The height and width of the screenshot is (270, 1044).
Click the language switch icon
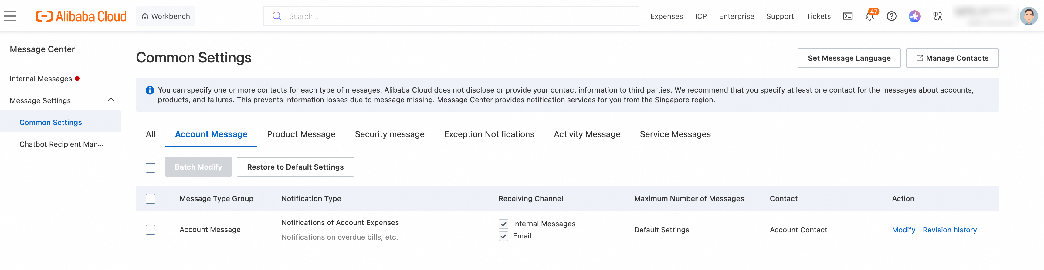[x=937, y=16]
